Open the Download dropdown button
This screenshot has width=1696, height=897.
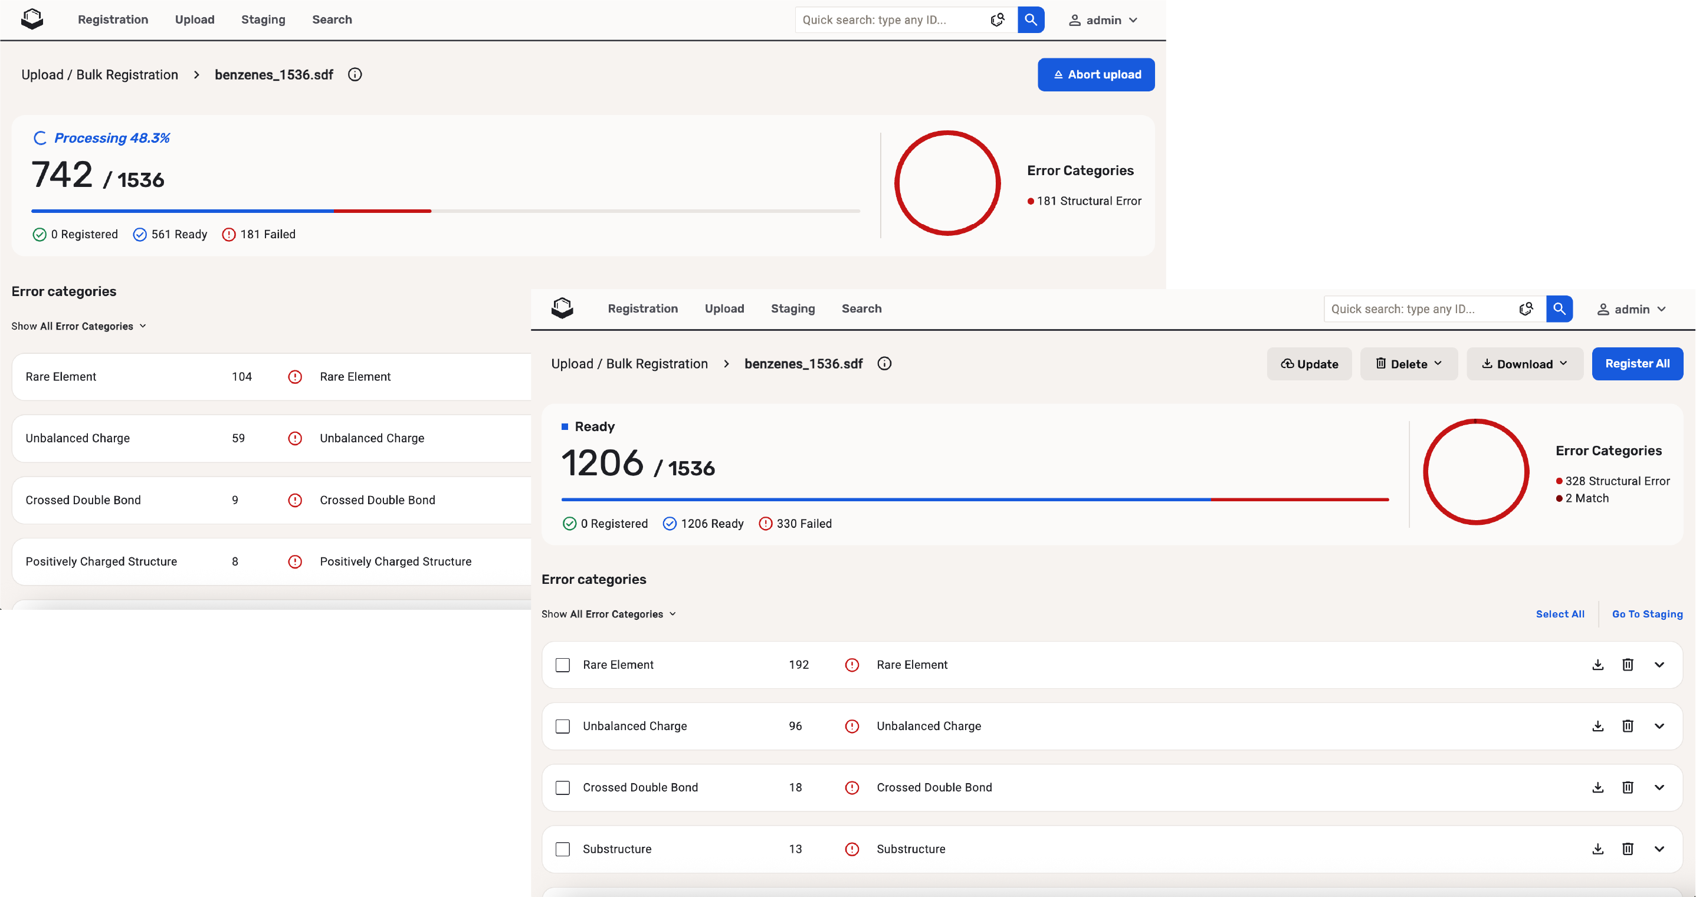(1524, 364)
